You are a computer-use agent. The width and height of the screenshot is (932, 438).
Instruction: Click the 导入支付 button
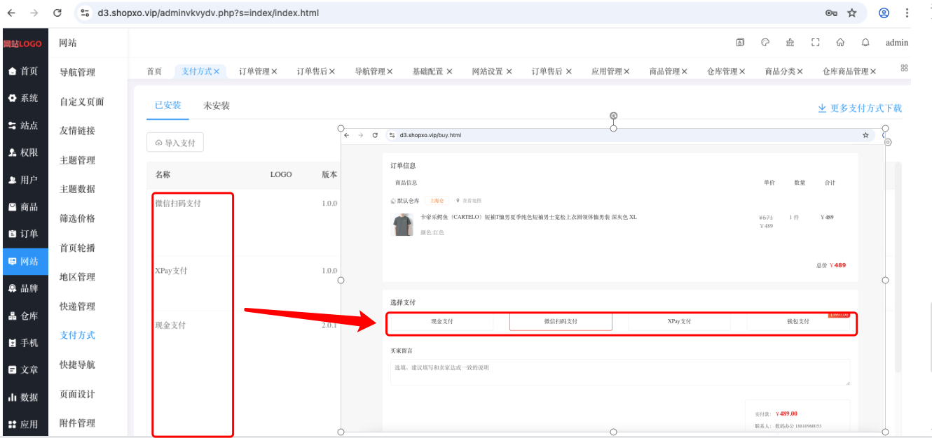175,143
